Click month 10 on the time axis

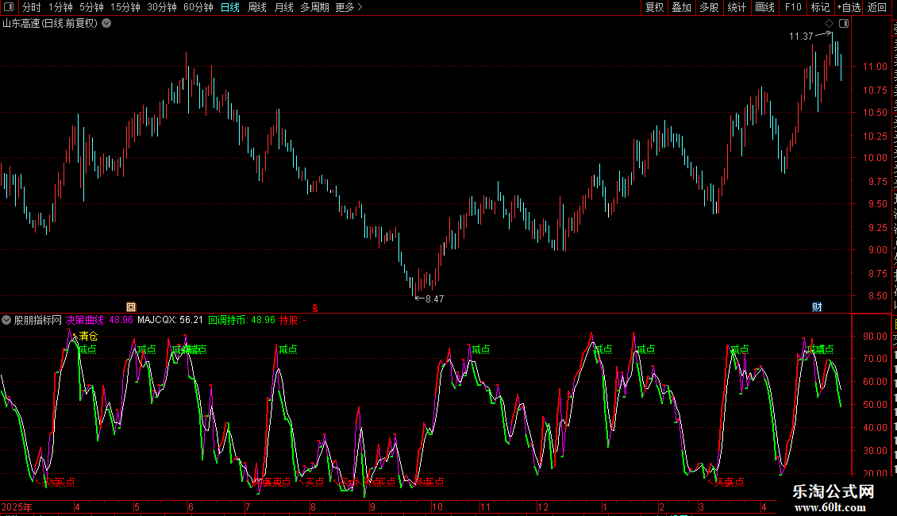pos(437,506)
